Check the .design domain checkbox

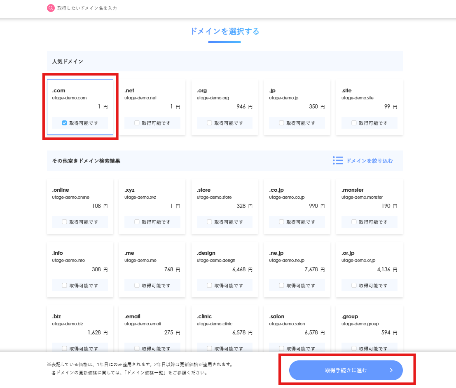pos(209,285)
